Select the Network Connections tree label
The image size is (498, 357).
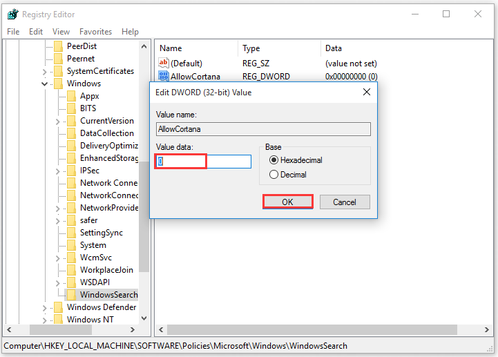coord(109,183)
